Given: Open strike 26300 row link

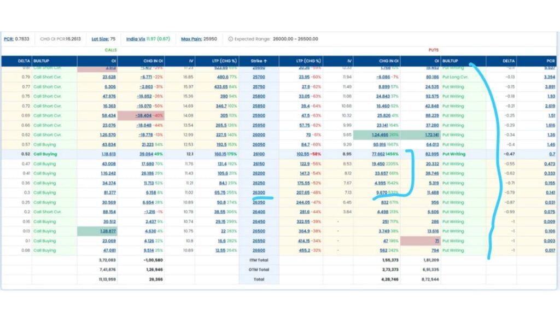Looking at the screenshot, I should [259, 192].
